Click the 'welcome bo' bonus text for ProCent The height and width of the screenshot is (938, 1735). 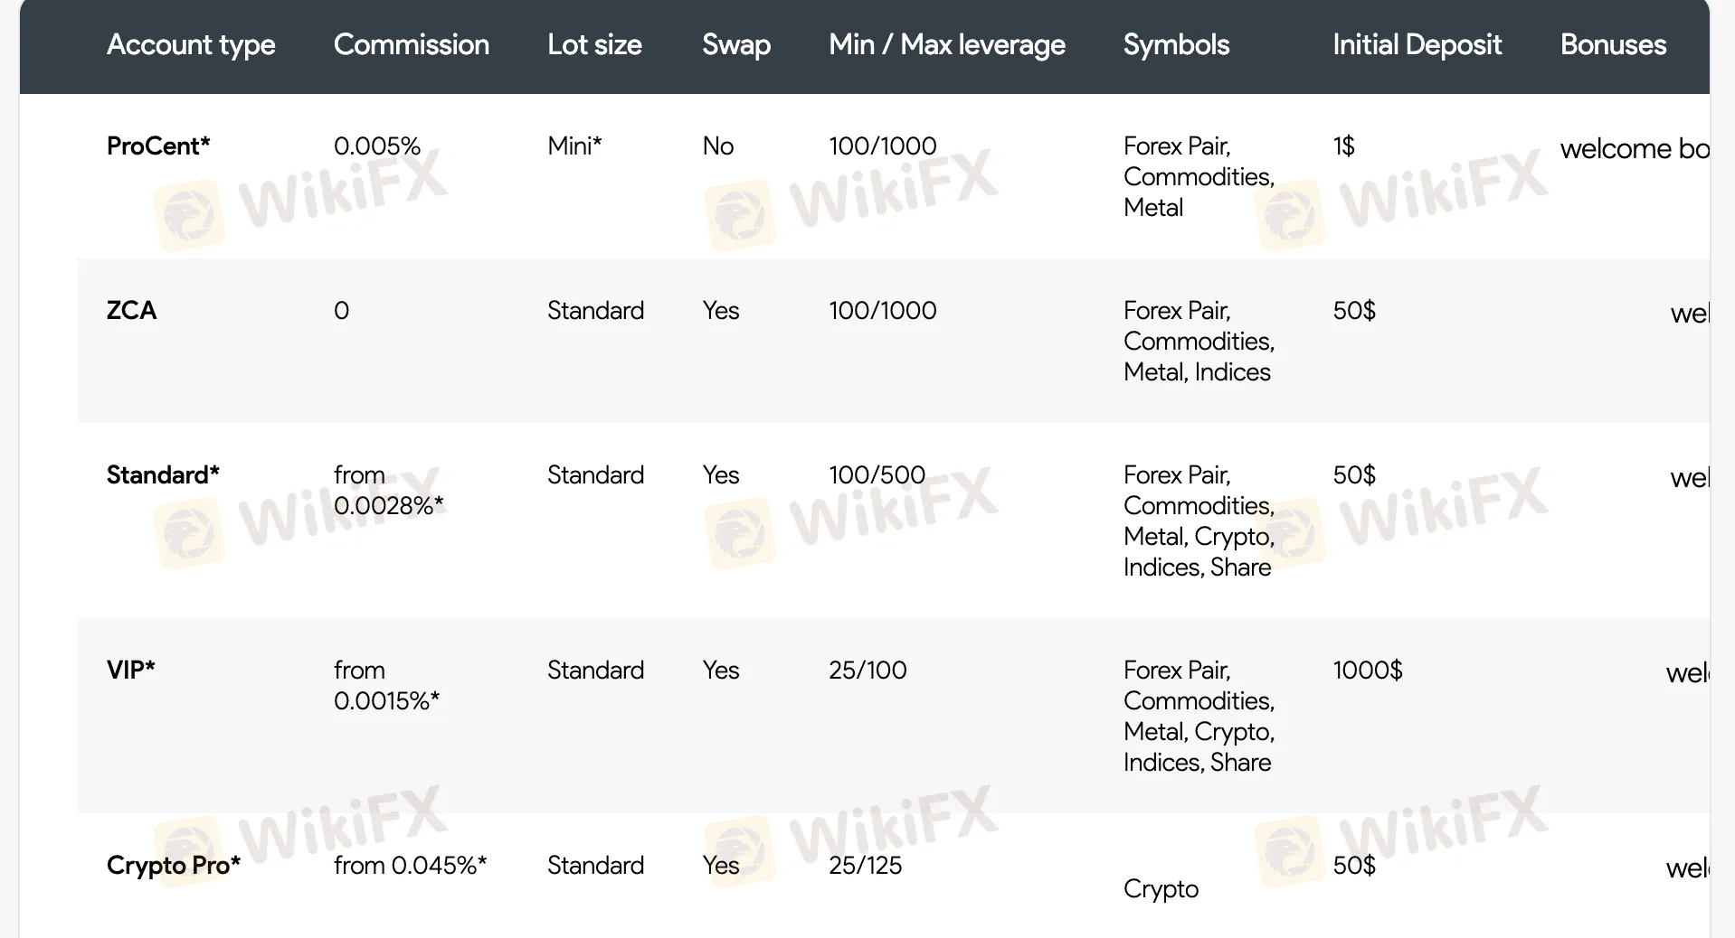[x=1634, y=149]
